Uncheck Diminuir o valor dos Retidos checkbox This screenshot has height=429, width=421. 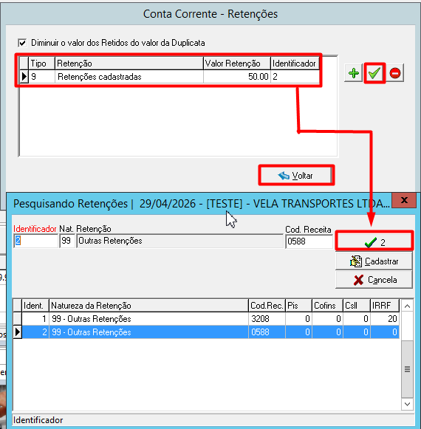click(22, 43)
